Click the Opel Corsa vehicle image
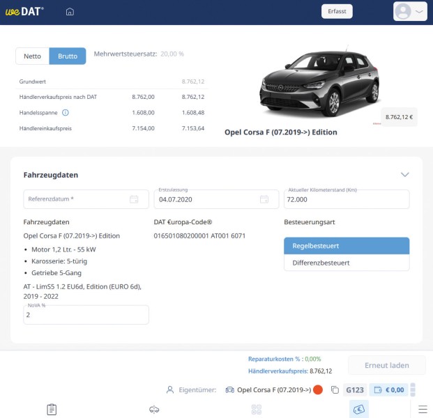Viewport: 433px width, 418px height. [320, 82]
